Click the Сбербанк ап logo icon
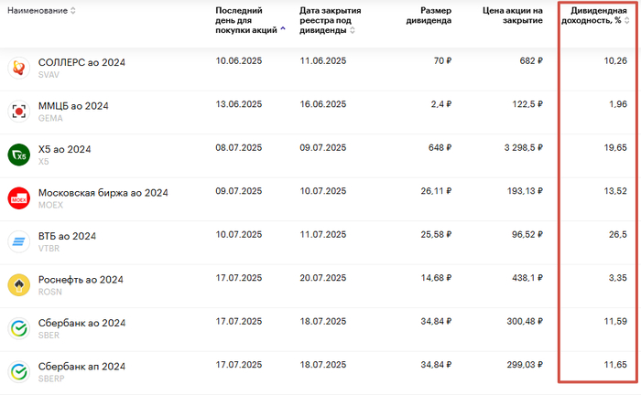This screenshot has height=395, width=641. (x=18, y=371)
